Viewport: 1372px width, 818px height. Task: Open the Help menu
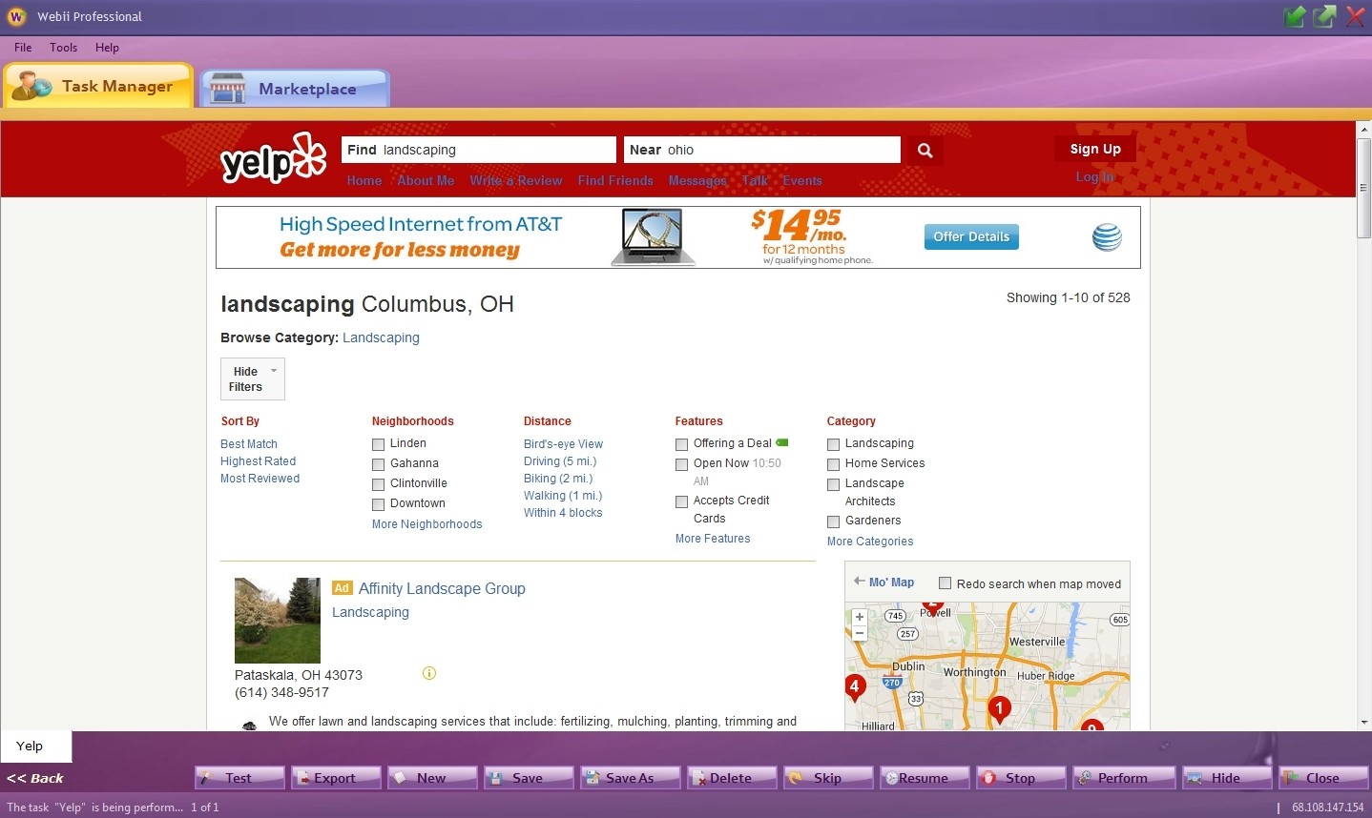107,48
